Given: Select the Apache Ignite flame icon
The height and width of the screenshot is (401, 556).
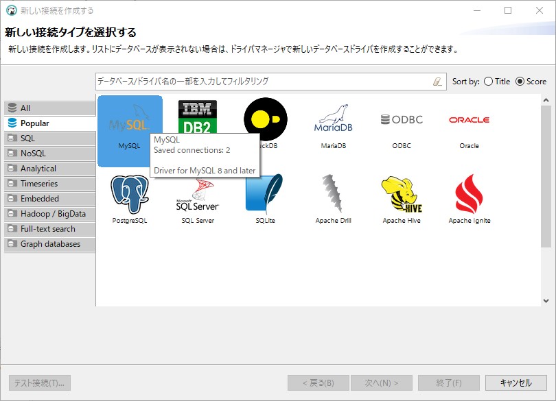Looking at the screenshot, I should point(469,193).
